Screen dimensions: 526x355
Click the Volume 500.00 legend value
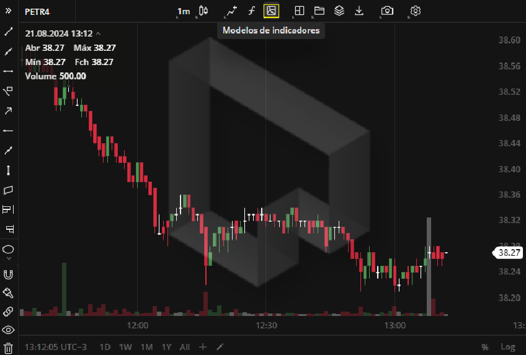click(x=56, y=76)
